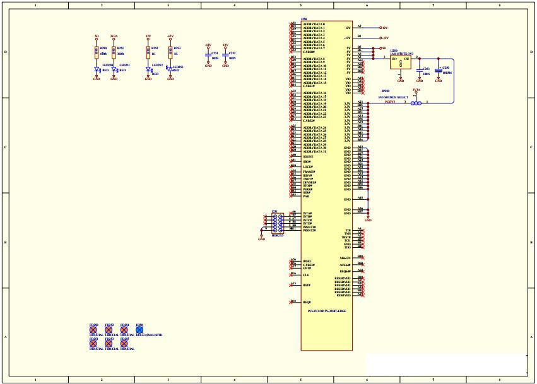
Task: Select the HDR2X5 header J251
Action: (276, 222)
